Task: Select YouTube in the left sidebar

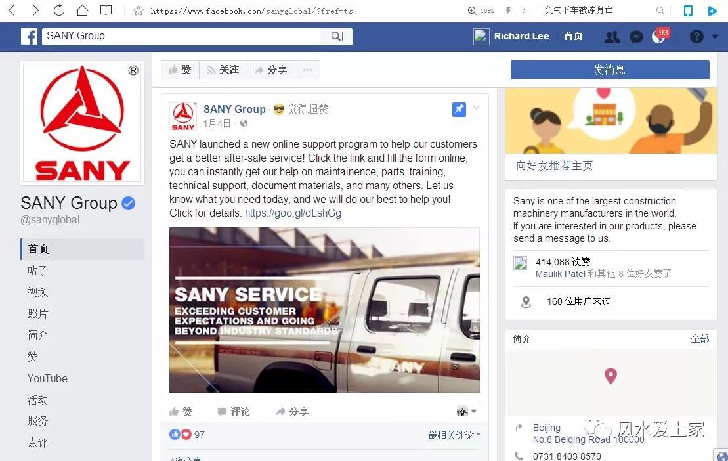Action: [47, 378]
